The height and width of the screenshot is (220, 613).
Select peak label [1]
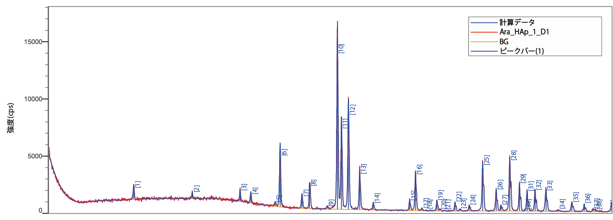[x=138, y=185]
